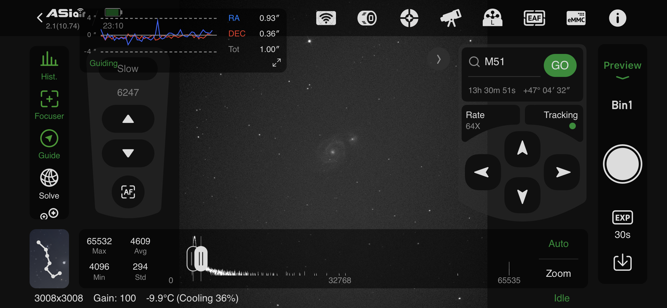The width and height of the screenshot is (667, 308).
Task: Open the sky atlas constellation thumbnail
Action: point(49,258)
